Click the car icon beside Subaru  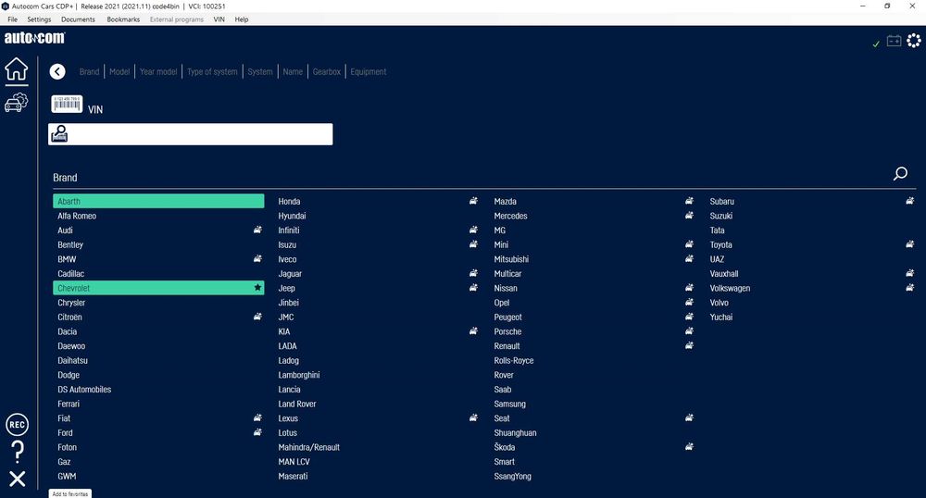coord(909,201)
